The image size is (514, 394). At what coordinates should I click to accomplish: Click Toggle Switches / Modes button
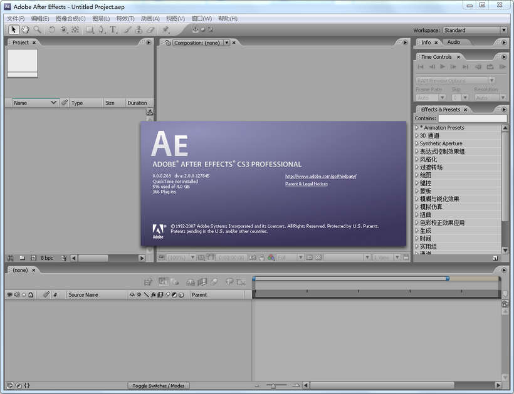pyautogui.click(x=159, y=385)
